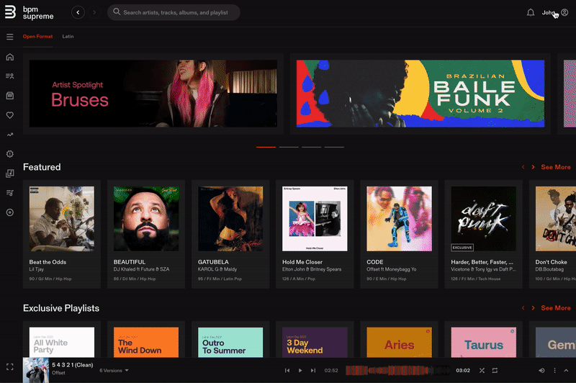Click the now-playing track cover art

tap(36, 370)
